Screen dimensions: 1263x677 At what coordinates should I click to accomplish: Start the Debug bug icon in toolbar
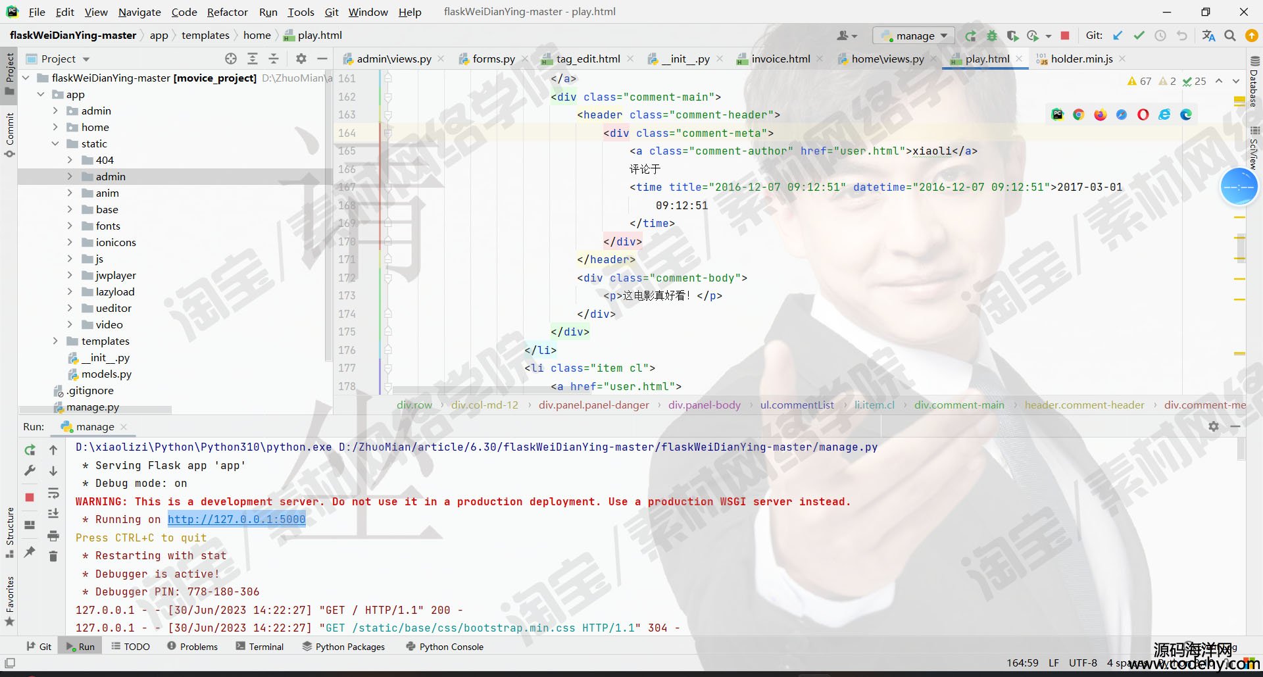click(992, 36)
